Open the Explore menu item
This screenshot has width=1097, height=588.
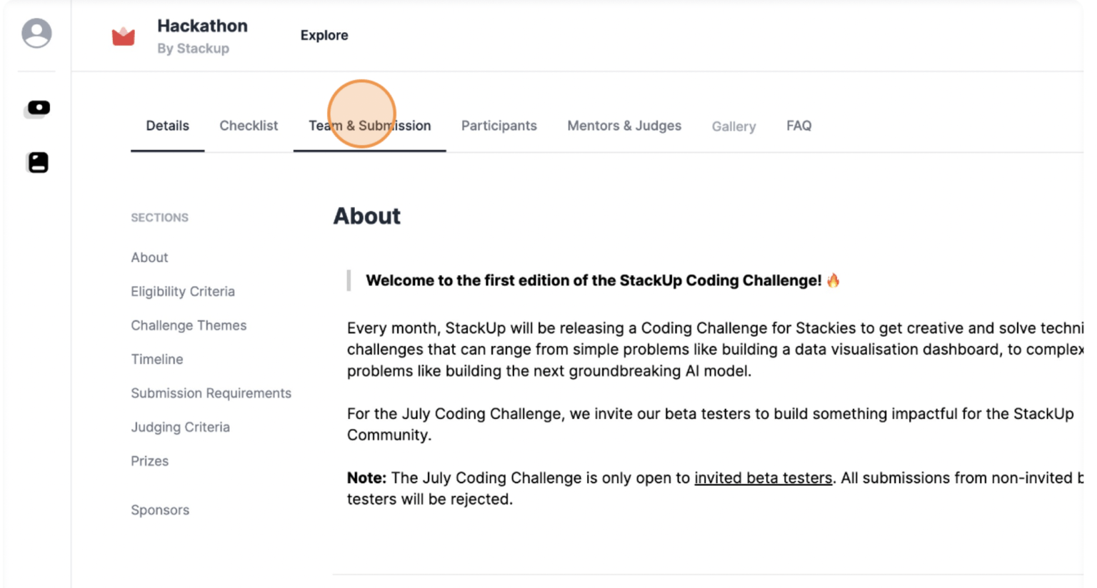point(324,36)
